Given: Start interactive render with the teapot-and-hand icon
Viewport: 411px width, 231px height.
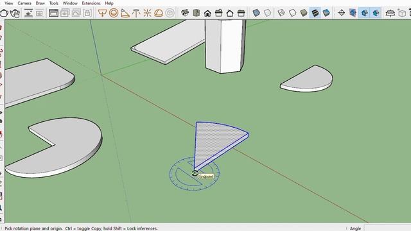Looking at the screenshot, I should click(x=15, y=13).
